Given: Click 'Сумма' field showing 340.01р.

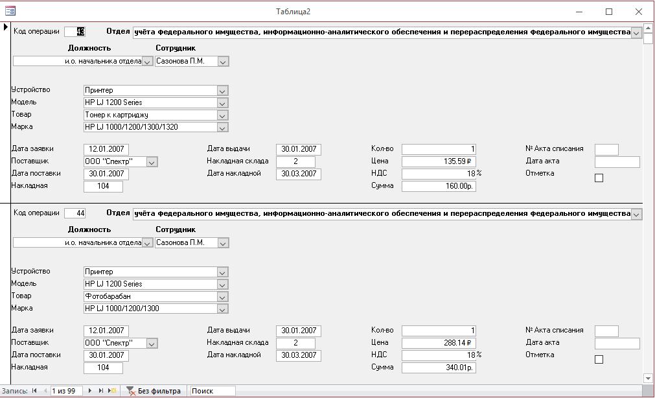Looking at the screenshot, I should (439, 368).
